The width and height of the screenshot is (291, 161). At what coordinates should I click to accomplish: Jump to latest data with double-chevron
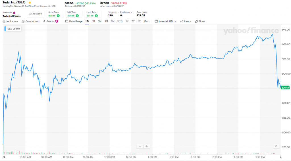pos(276,147)
